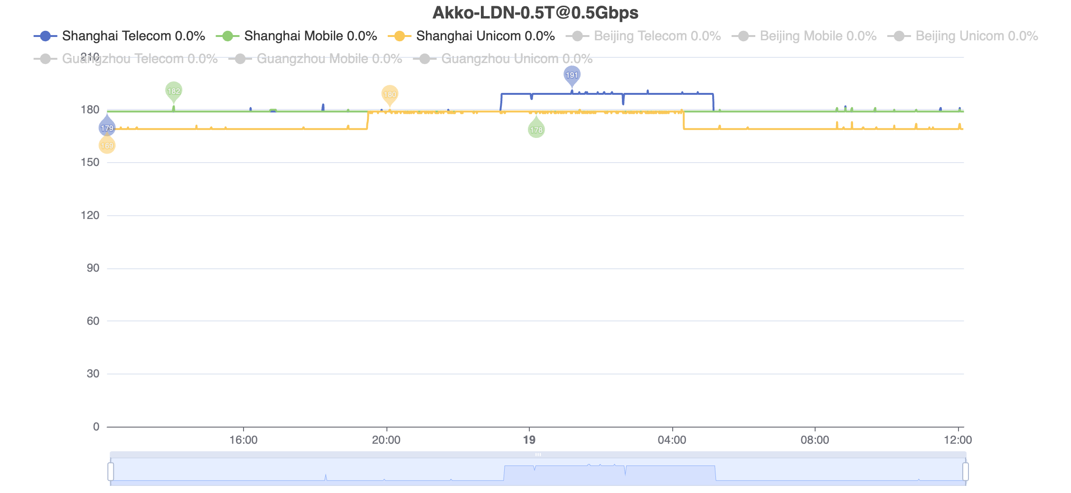Click the blue 191 max marker pin
The height and width of the screenshot is (493, 1071).
(572, 74)
